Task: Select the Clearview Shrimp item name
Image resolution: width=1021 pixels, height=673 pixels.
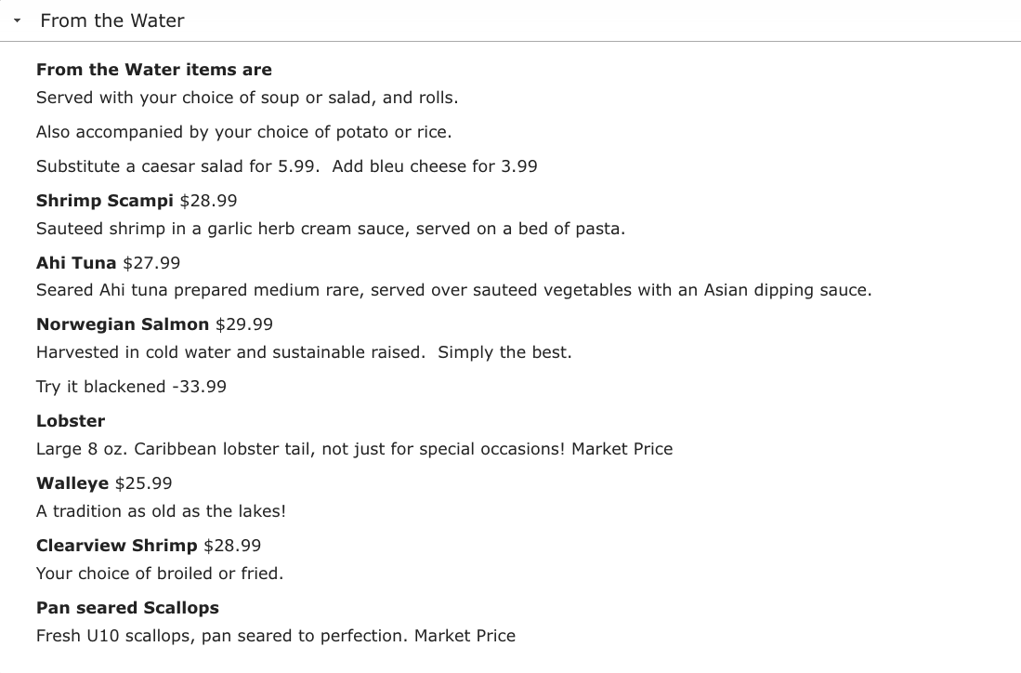Action: tap(117, 546)
